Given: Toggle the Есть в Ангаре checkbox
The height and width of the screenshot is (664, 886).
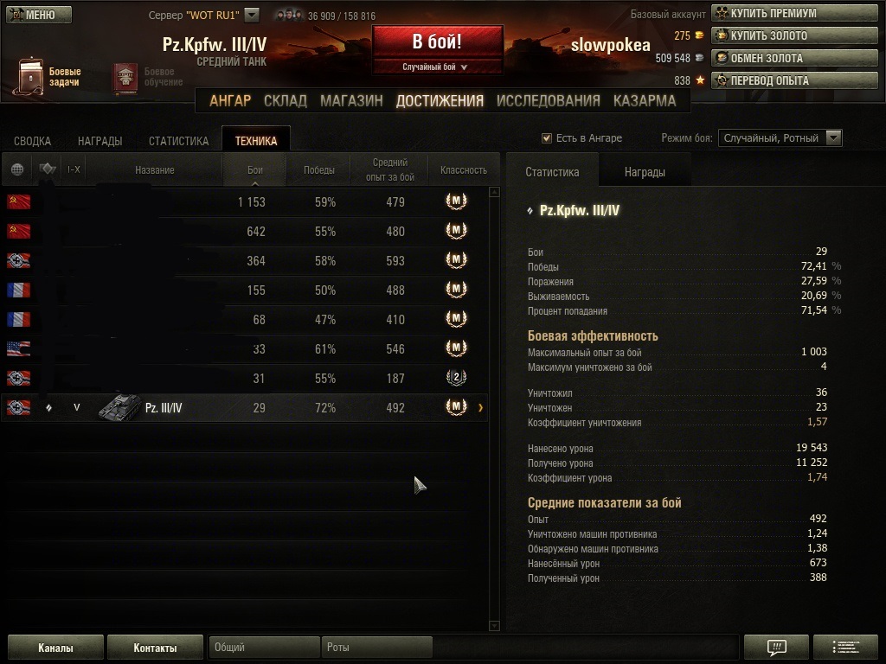Looking at the screenshot, I should pos(547,138).
